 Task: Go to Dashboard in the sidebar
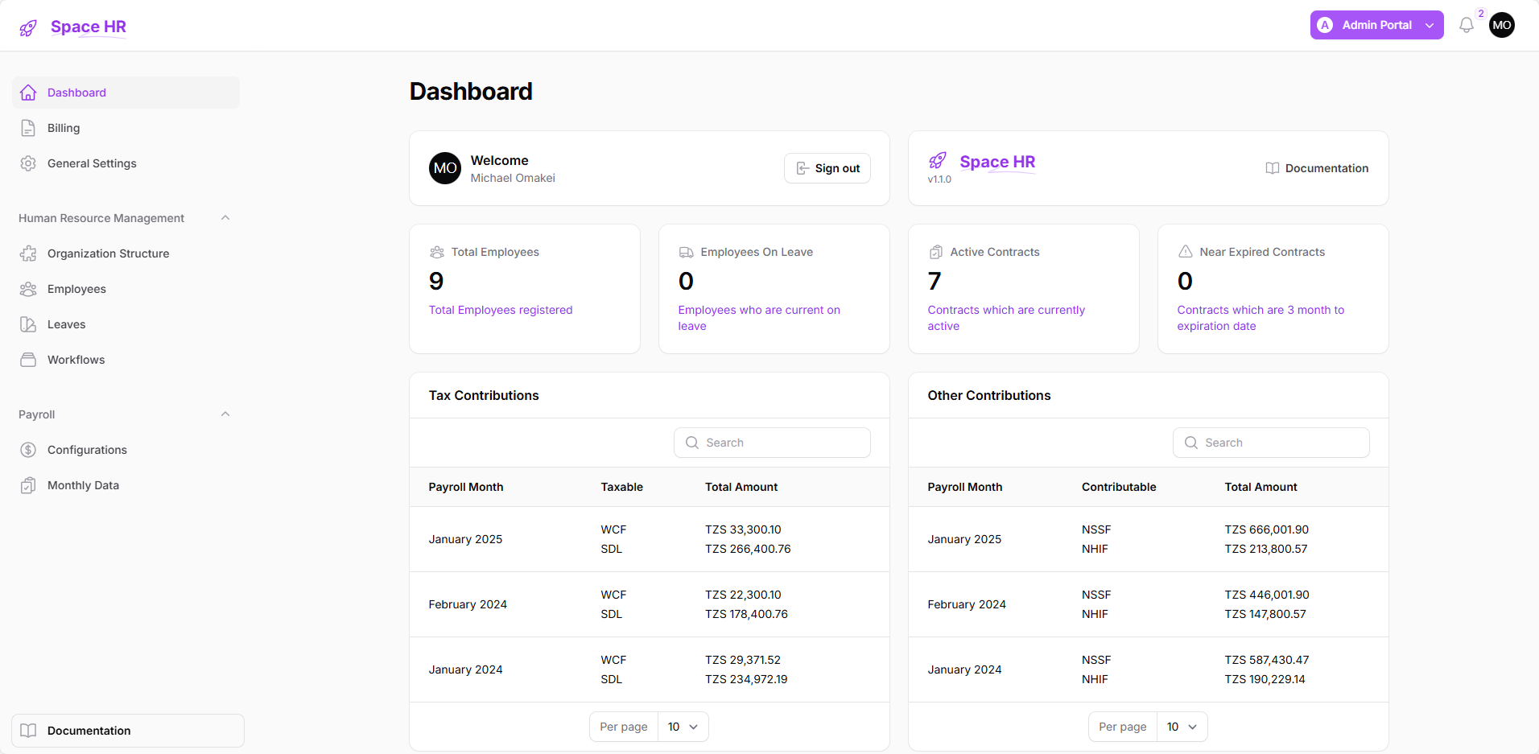(x=126, y=93)
